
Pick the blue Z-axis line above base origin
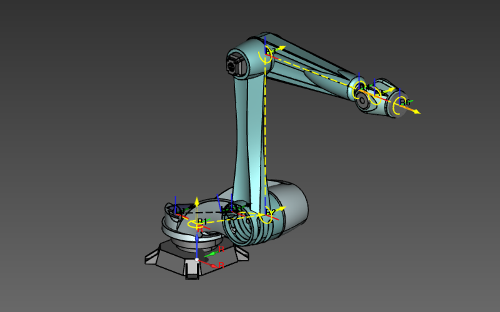coord(197,243)
